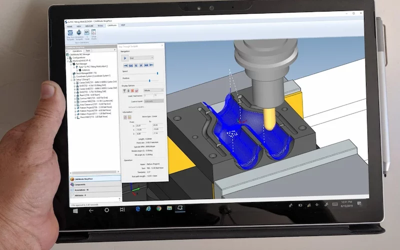Open the HOME ribbon tab
The width and height of the screenshot is (400, 250).
click(69, 26)
